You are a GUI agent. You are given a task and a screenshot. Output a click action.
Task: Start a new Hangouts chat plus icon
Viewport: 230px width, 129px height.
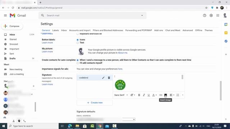[33, 86]
